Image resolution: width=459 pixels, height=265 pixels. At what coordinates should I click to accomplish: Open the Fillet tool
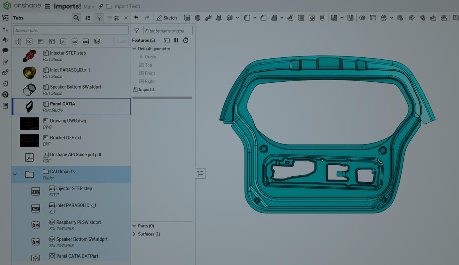coord(248,18)
